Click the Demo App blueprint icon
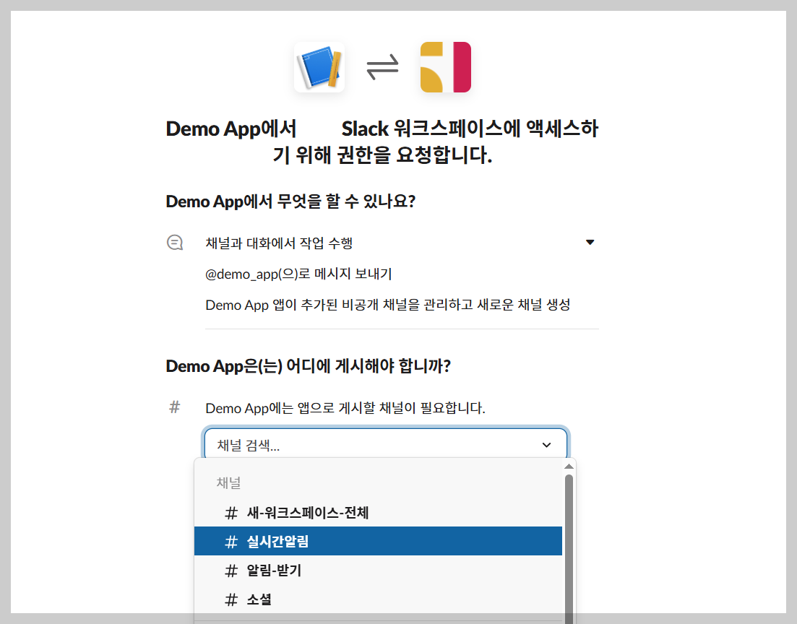This screenshot has width=797, height=624. pyautogui.click(x=319, y=67)
